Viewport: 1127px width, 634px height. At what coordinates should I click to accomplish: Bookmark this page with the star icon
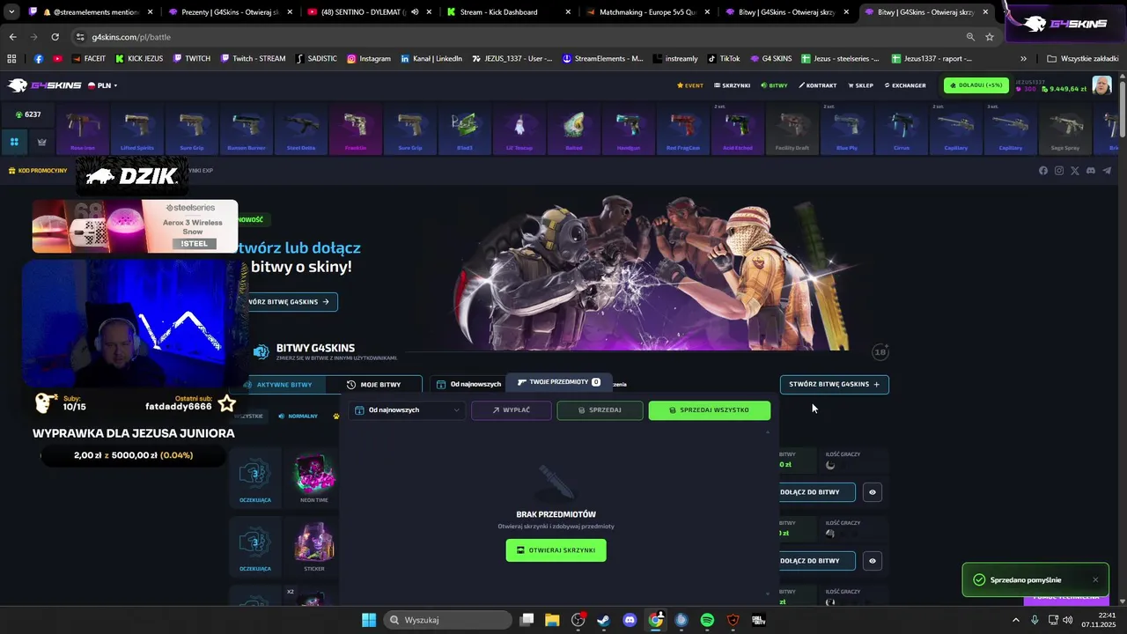[990, 37]
